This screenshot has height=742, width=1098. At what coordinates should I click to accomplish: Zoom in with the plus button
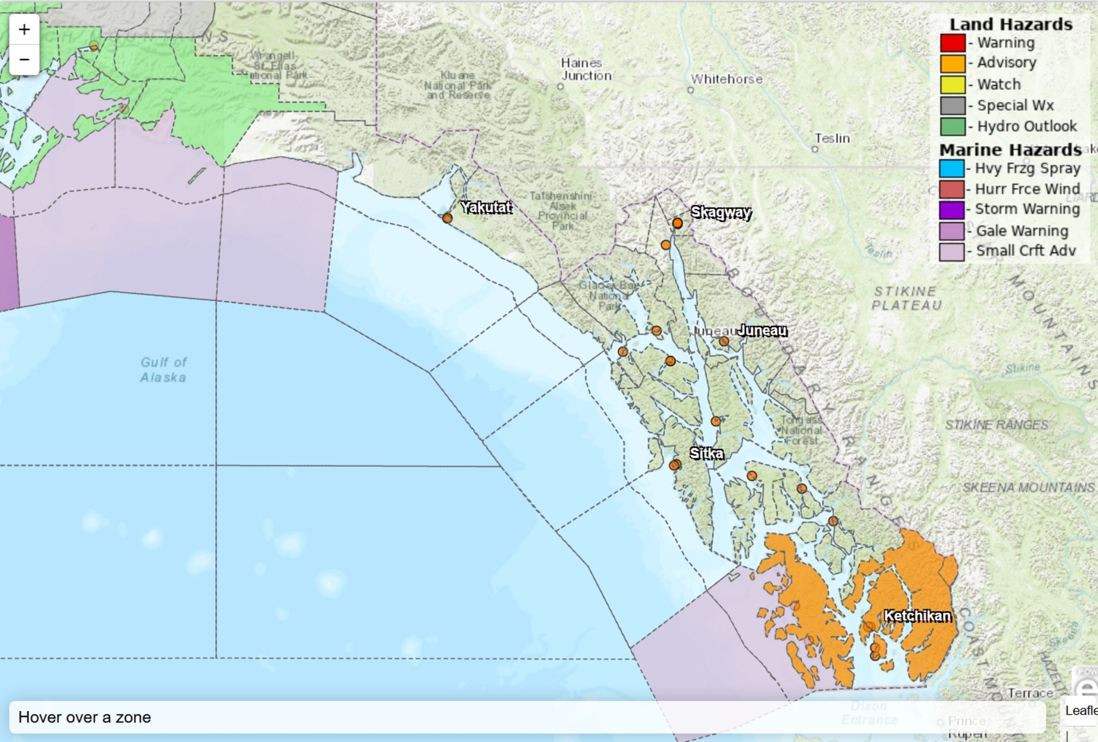[24, 29]
